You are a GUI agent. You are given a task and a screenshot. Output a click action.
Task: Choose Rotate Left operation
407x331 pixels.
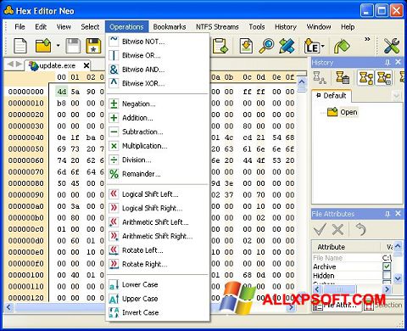158,250
